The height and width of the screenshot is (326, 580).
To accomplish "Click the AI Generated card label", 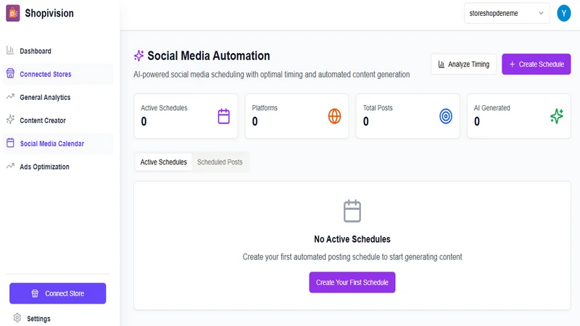I will (x=492, y=108).
